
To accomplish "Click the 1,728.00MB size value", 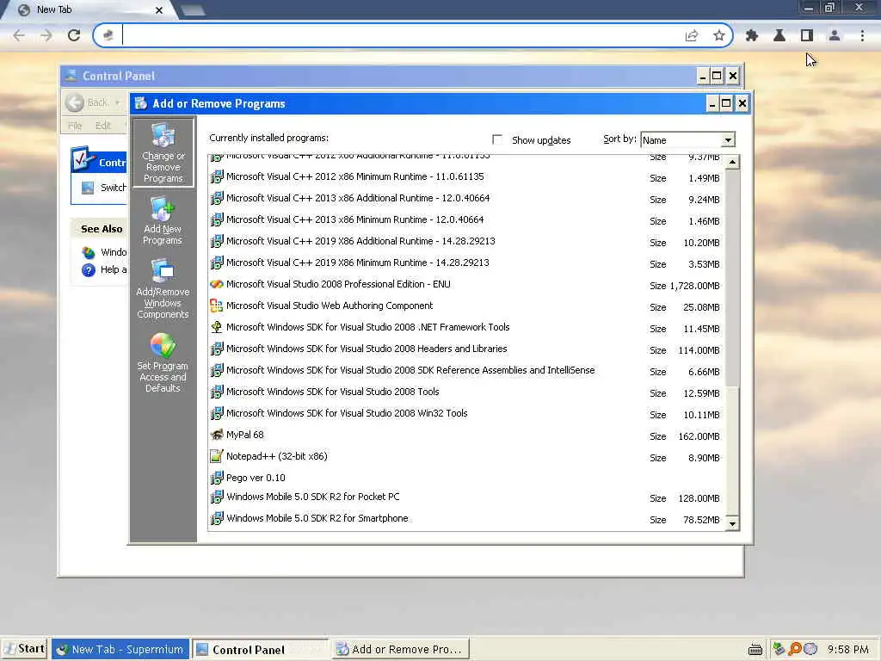I will pyautogui.click(x=694, y=286).
